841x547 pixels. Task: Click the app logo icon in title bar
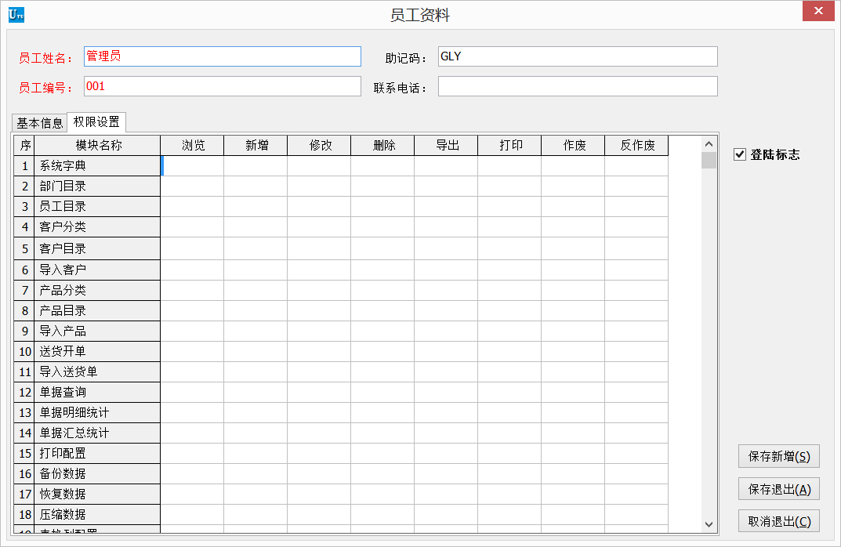pos(16,14)
